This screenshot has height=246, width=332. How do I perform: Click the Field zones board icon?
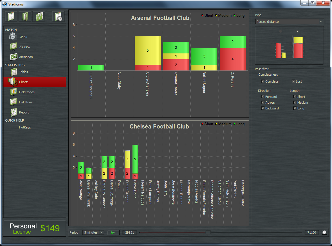coord(14,92)
